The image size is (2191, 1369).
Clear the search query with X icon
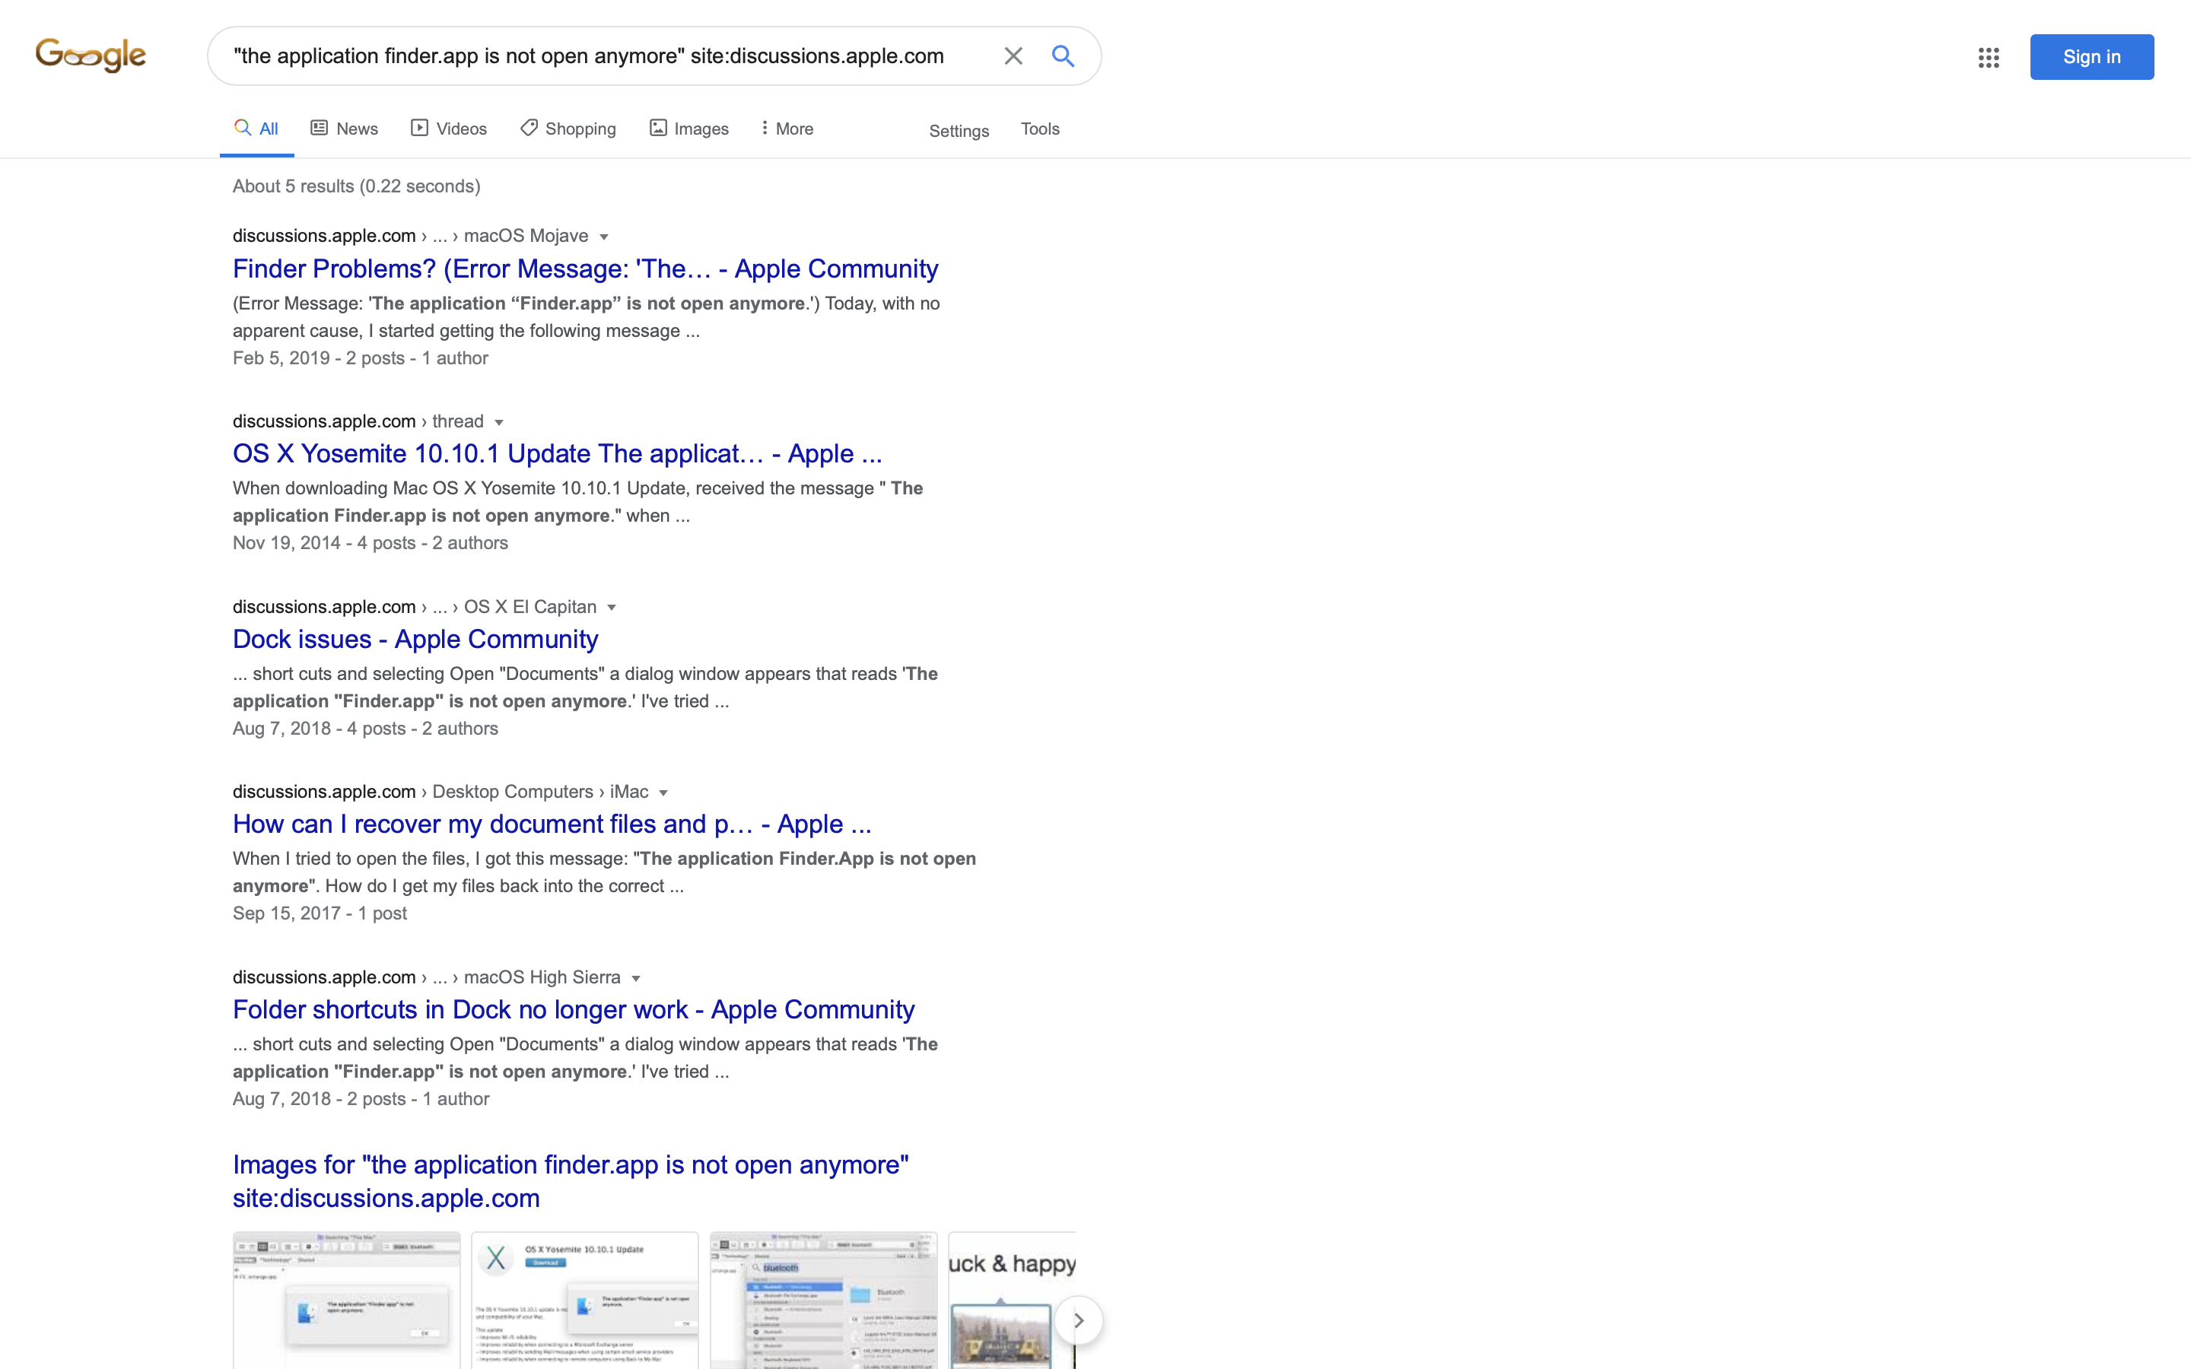coord(1013,56)
